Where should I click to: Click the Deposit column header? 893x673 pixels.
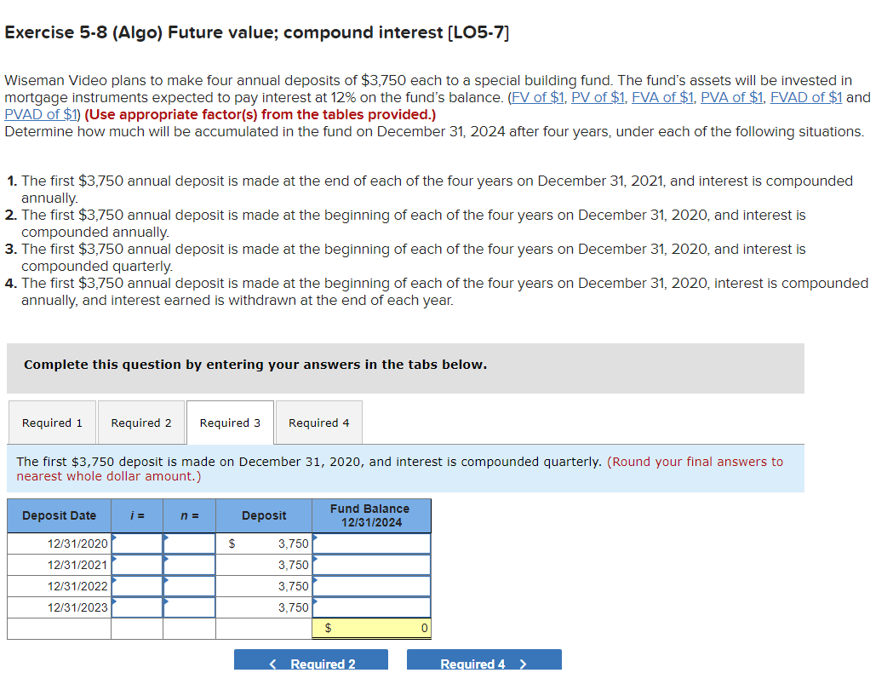coord(264,515)
